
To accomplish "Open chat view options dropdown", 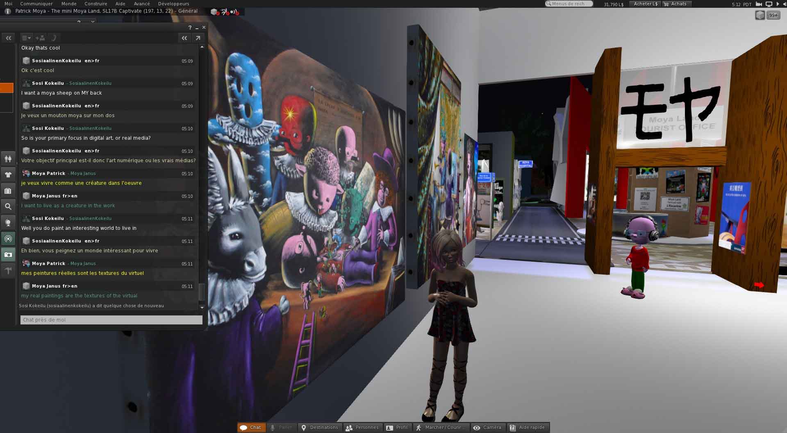I will pos(26,38).
